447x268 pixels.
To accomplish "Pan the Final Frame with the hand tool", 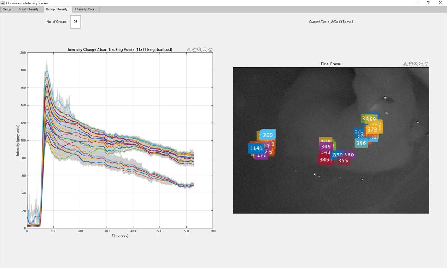I will [410, 64].
